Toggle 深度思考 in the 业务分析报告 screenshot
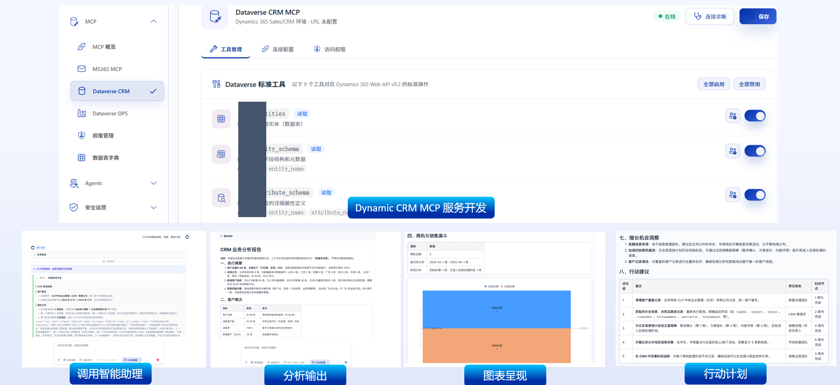 coord(273,362)
